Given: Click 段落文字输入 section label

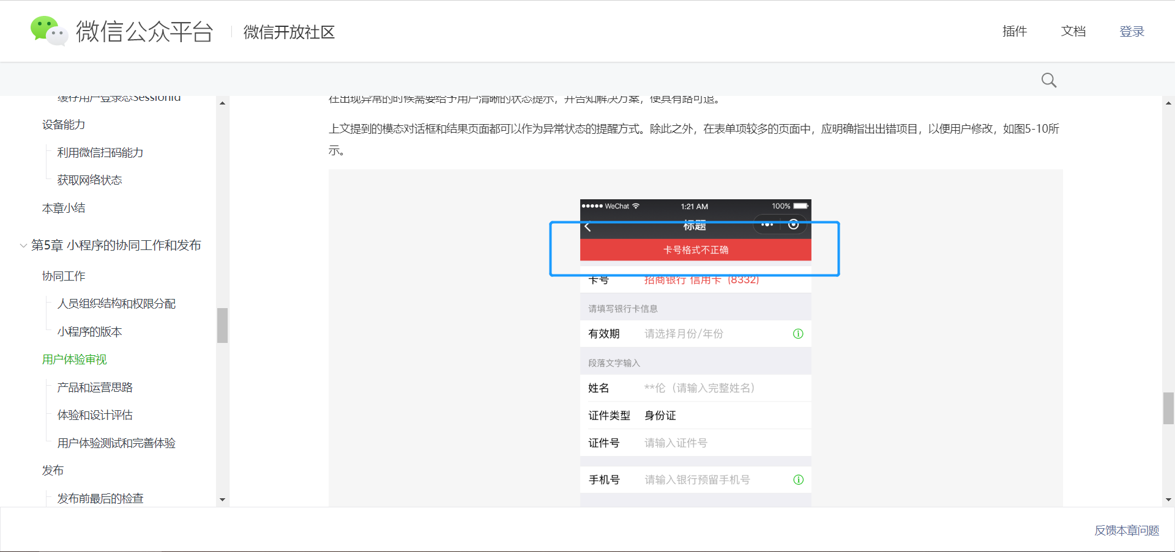Looking at the screenshot, I should tap(614, 363).
